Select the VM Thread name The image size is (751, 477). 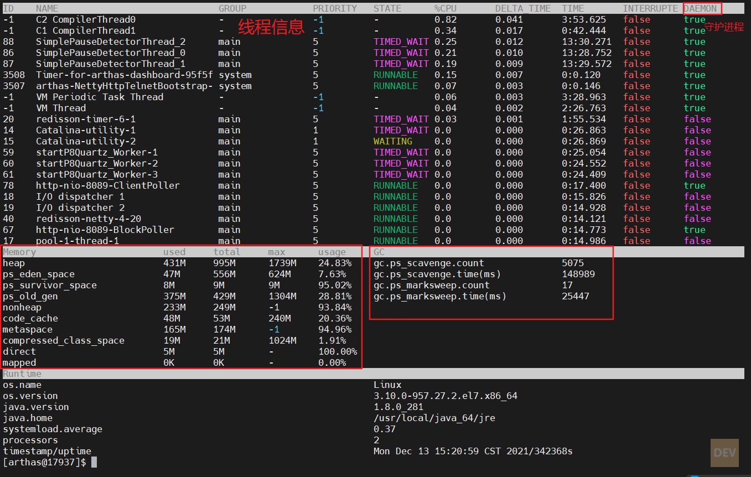pyautogui.click(x=61, y=108)
